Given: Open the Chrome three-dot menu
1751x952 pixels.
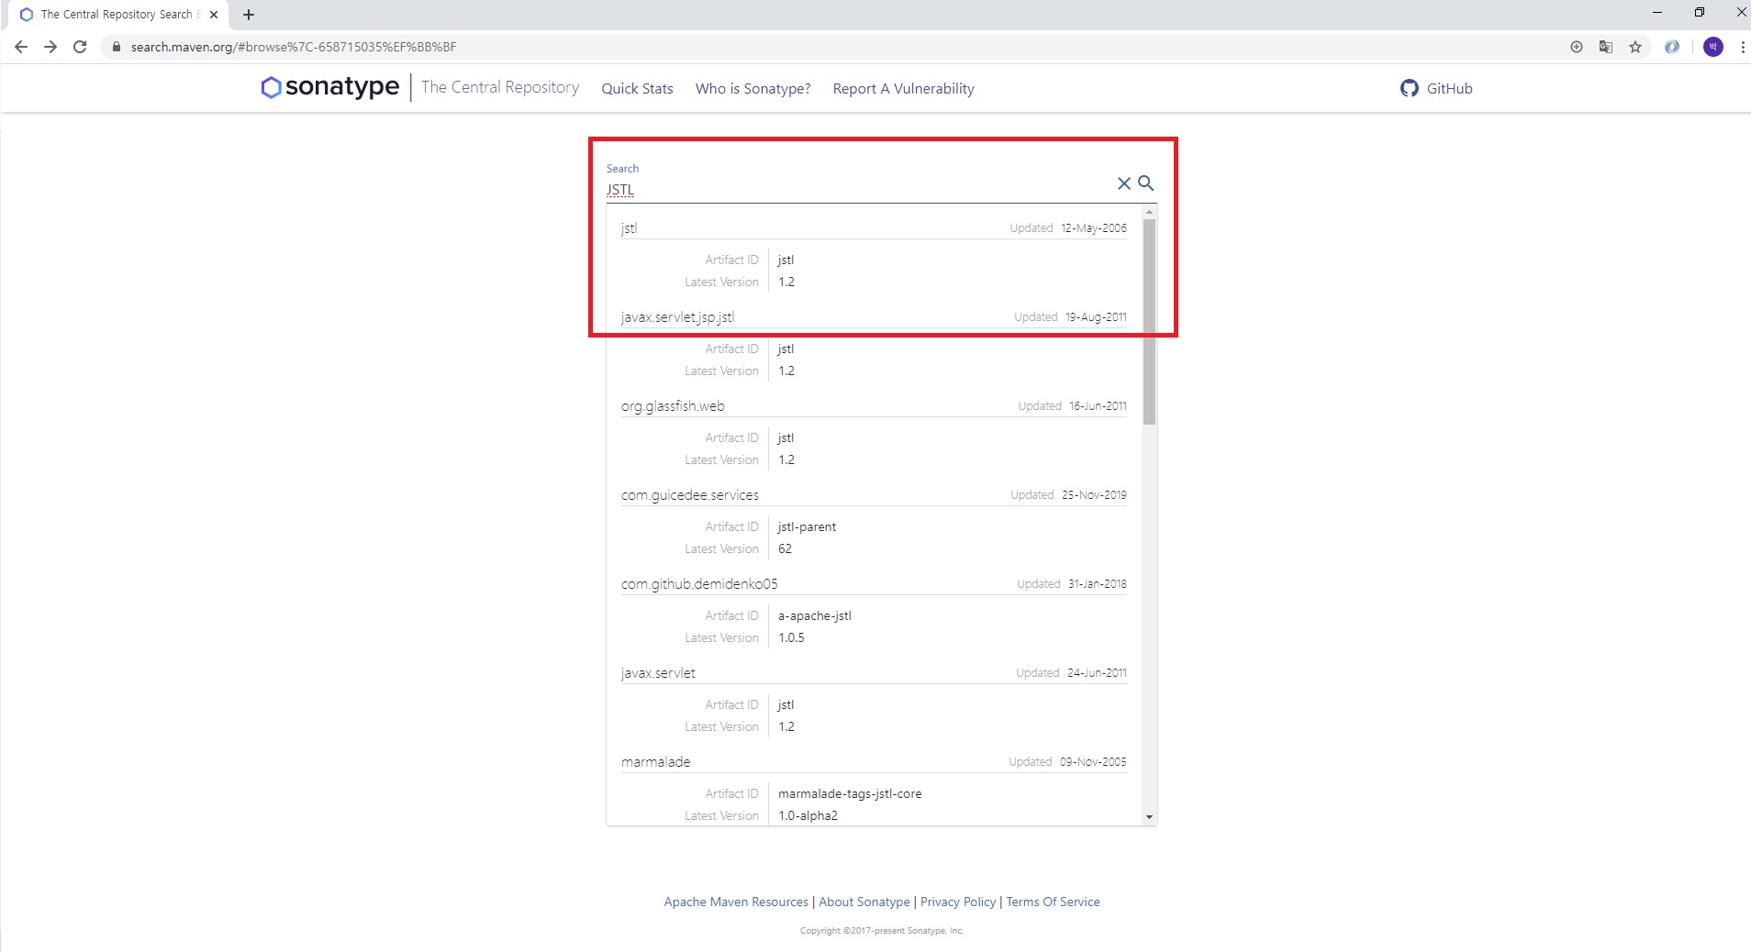Looking at the screenshot, I should pyautogui.click(x=1742, y=47).
